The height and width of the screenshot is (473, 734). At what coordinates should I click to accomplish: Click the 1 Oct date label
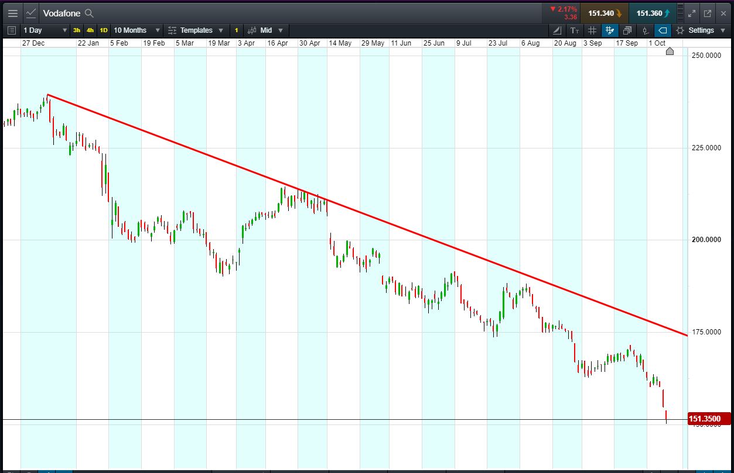tap(657, 43)
